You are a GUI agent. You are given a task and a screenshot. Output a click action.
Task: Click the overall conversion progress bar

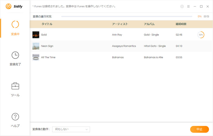coord(127,16)
